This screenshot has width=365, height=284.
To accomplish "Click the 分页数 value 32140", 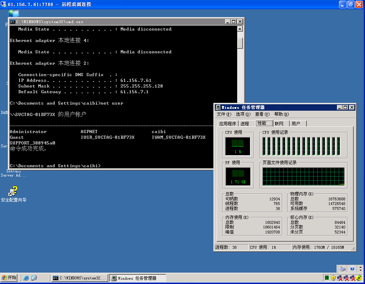I will [340, 227].
